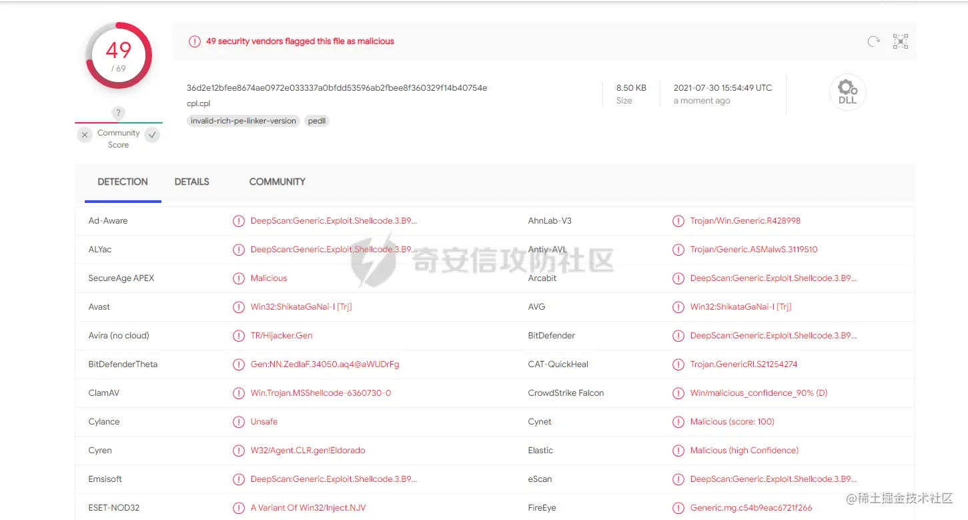Viewport: 968px width, 520px height.
Task: Open the COMMUNITY tab
Action: coord(278,182)
